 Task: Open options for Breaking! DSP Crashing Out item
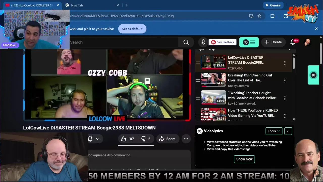pos(285,80)
